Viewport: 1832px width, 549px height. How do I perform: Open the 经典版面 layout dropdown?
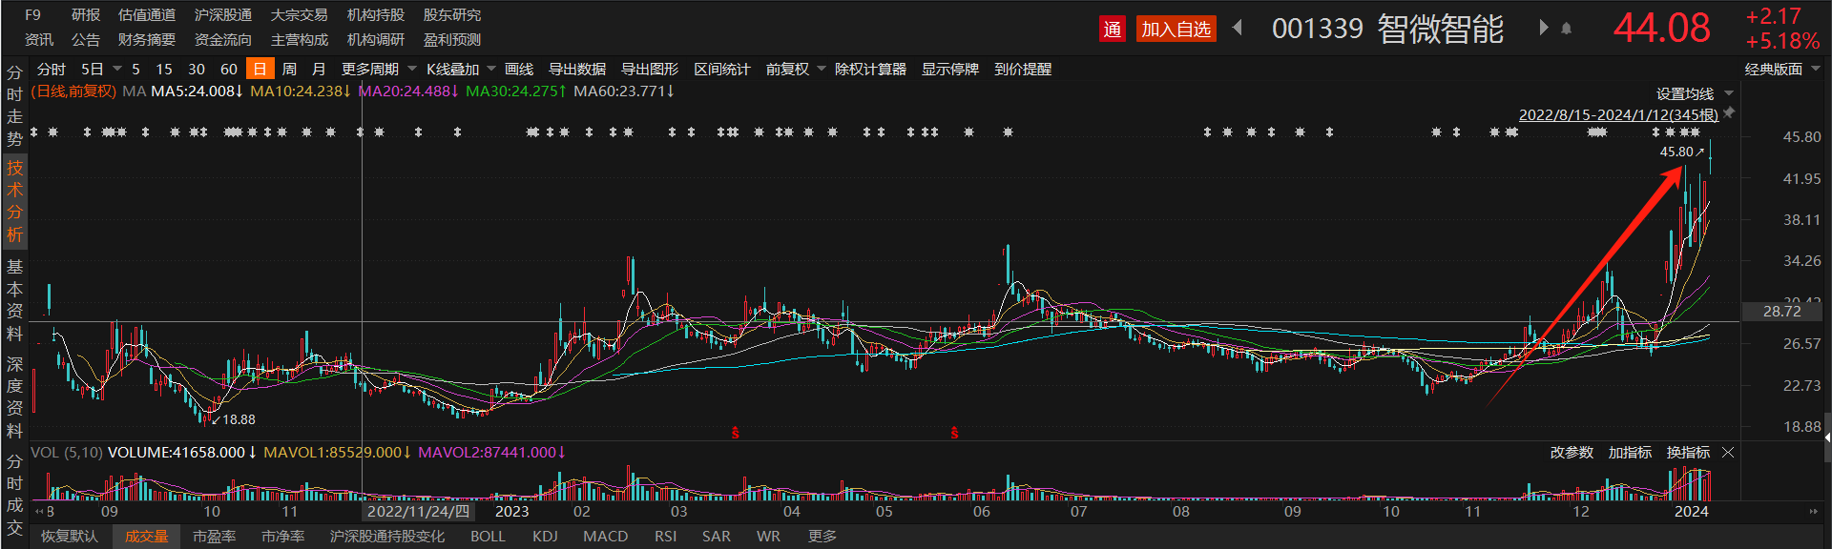point(1781,69)
